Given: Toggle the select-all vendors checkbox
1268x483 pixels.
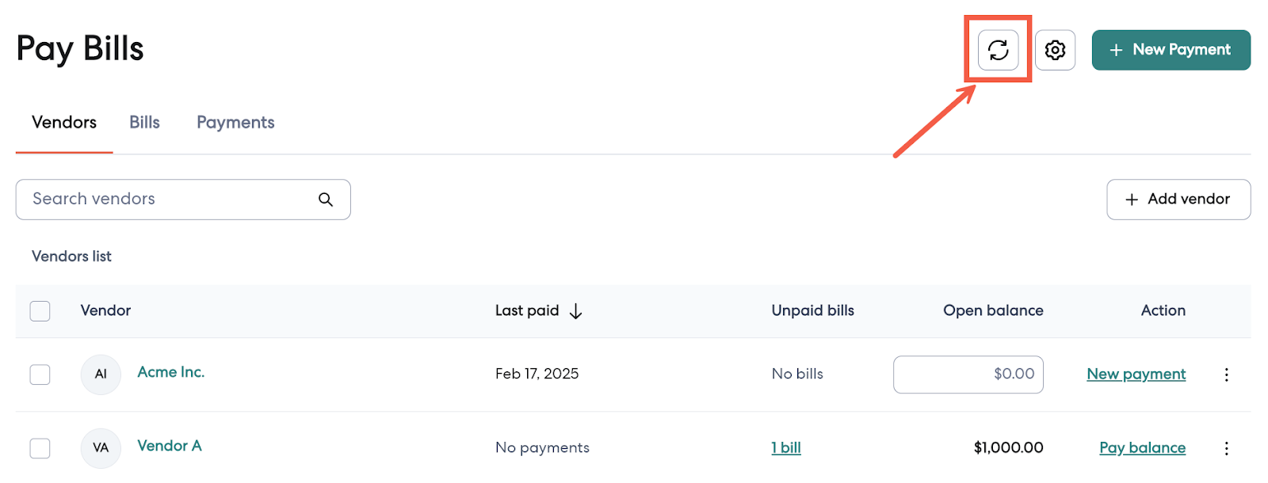Looking at the screenshot, I should (x=40, y=311).
